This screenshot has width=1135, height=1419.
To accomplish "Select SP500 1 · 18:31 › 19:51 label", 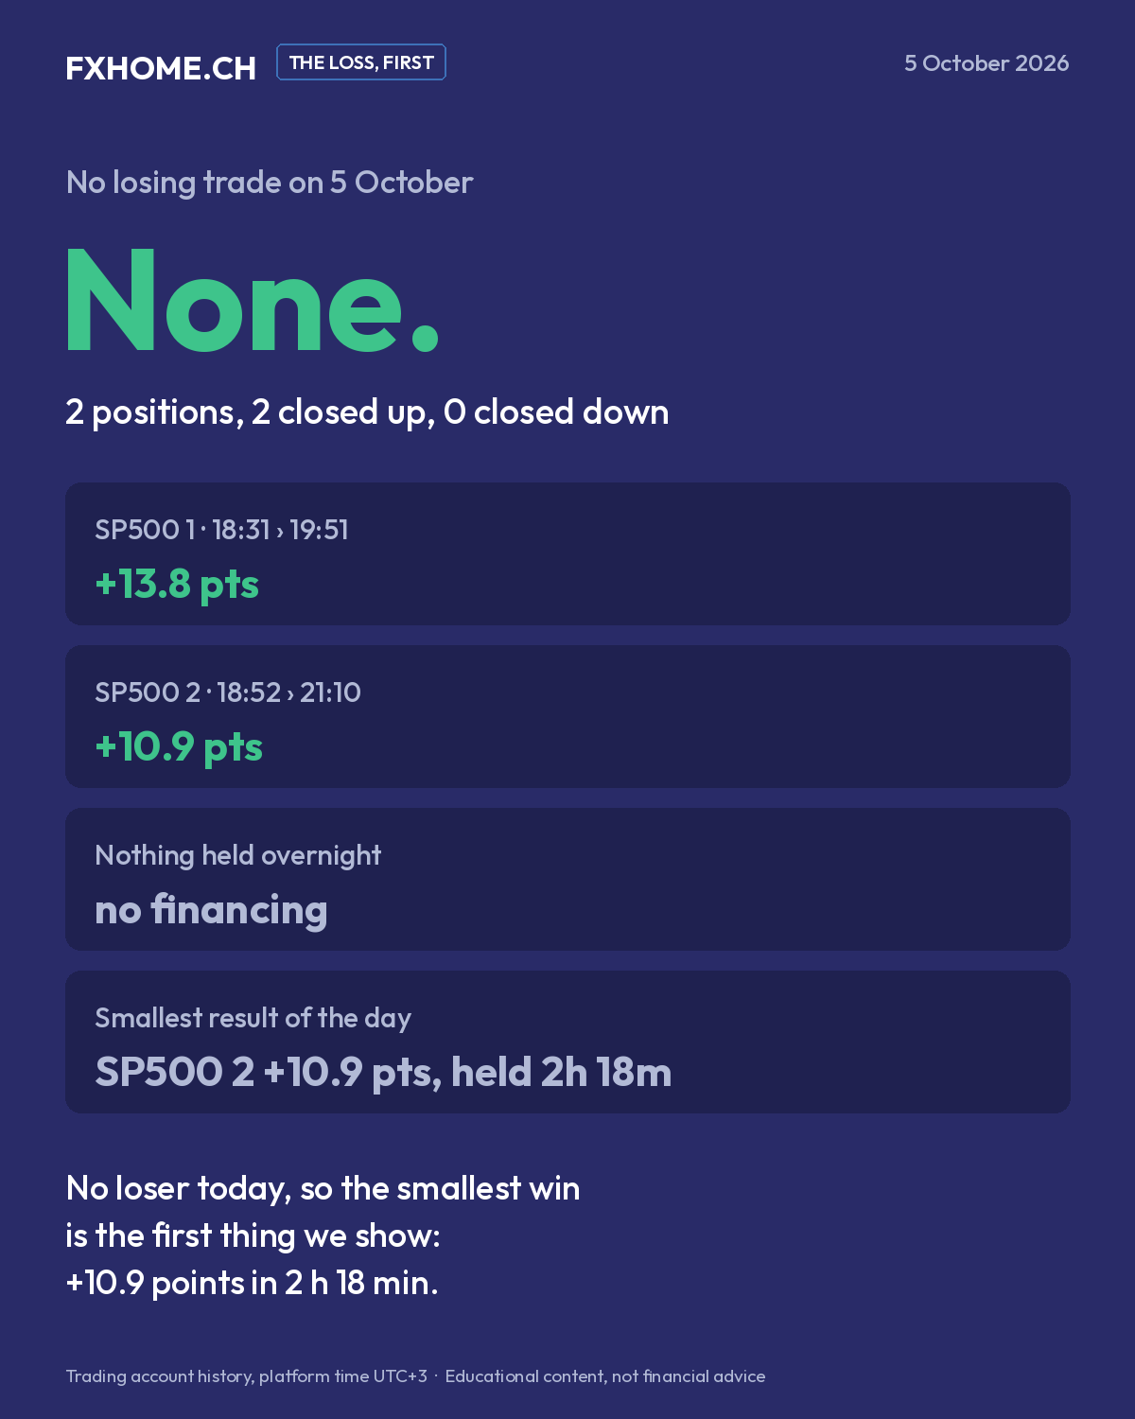I will point(221,530).
